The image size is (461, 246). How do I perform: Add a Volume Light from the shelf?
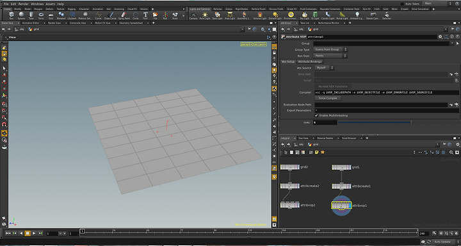point(259,15)
